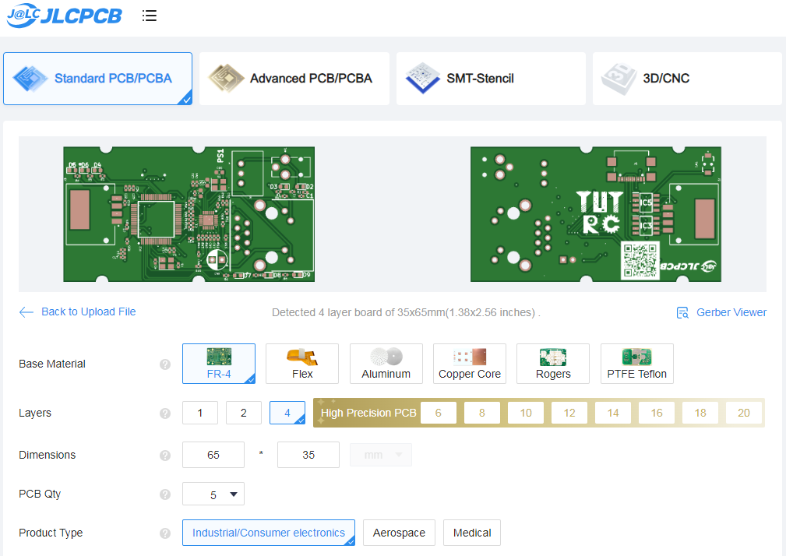
Task: Select the Aluminum base material tile
Action: [386, 364]
